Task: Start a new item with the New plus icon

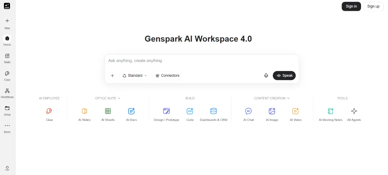Action: (7, 21)
